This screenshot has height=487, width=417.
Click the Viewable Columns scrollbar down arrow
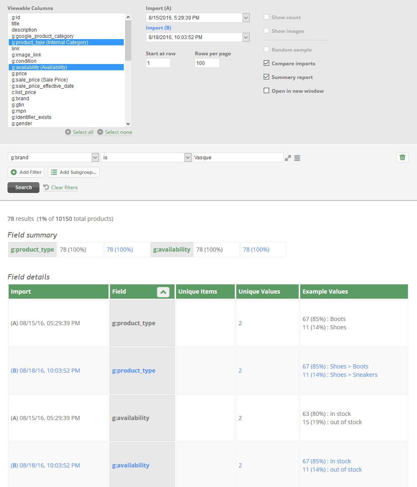click(x=128, y=124)
